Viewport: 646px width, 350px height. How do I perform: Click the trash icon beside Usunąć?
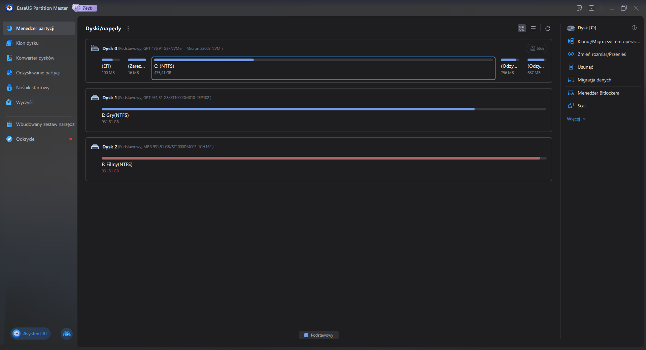pyautogui.click(x=571, y=67)
